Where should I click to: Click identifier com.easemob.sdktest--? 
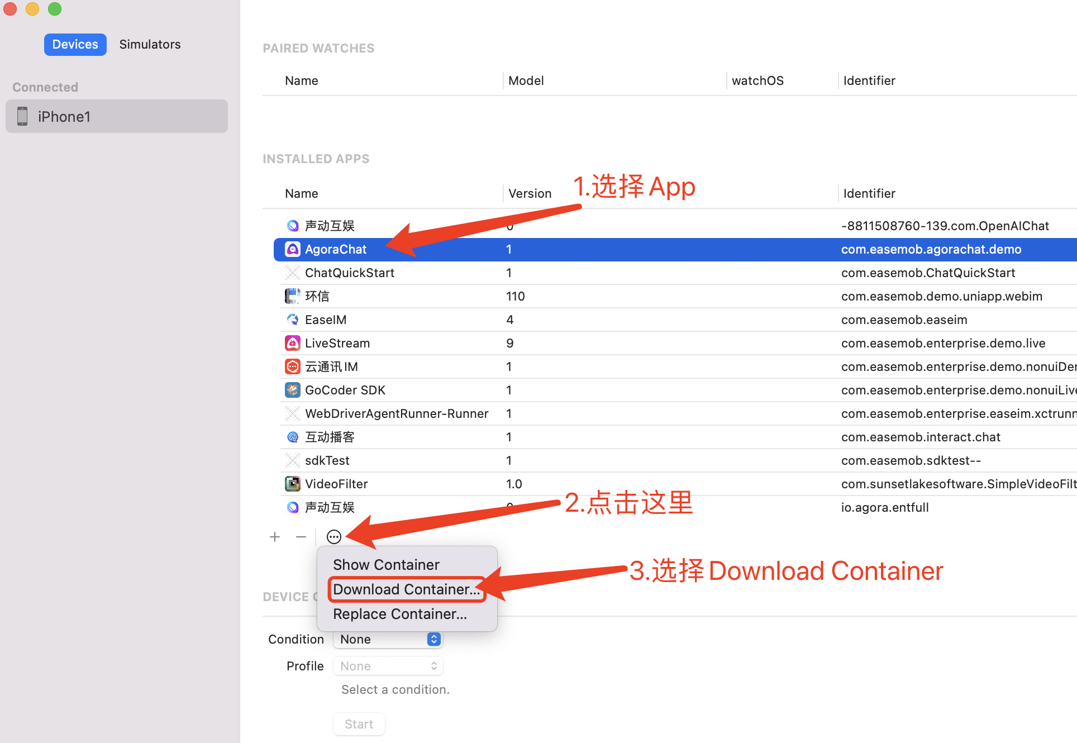[911, 460]
